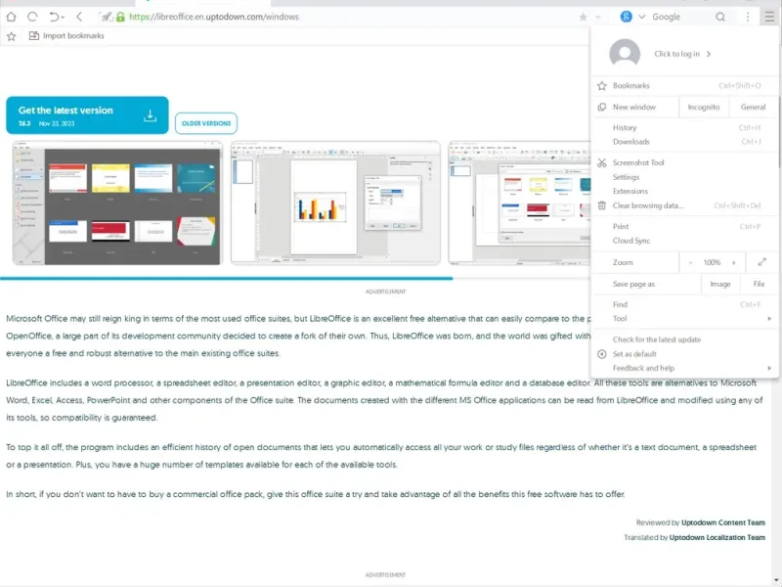
Task: Click Import bookmarks on bookmarks bar
Action: click(x=66, y=36)
